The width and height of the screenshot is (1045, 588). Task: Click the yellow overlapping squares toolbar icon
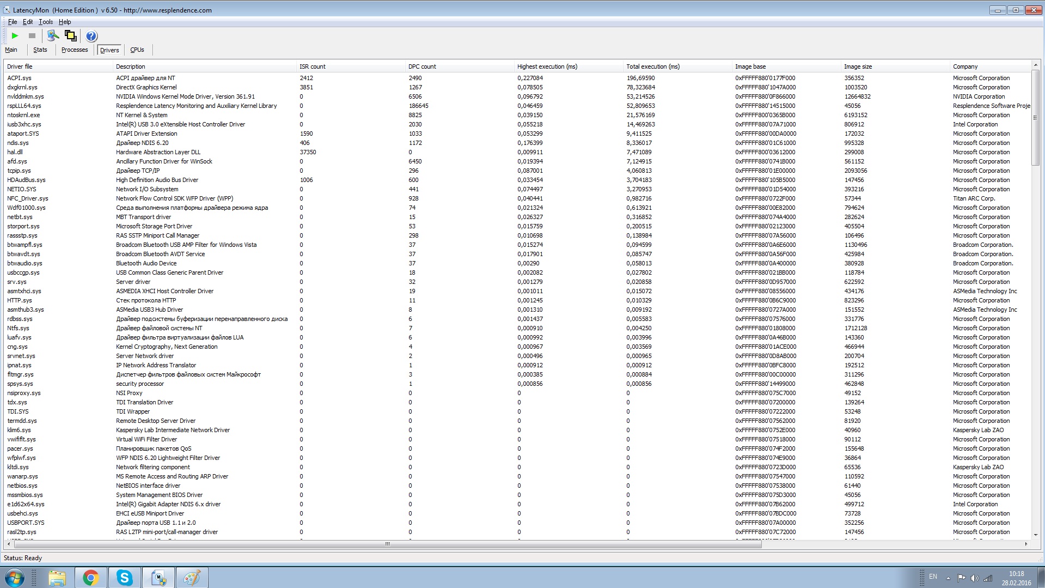point(70,36)
